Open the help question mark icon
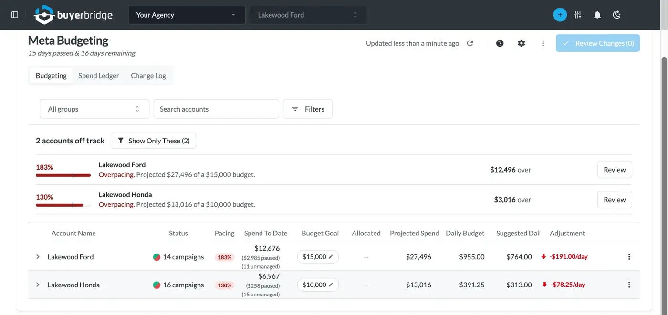The width and height of the screenshot is (668, 315). tap(500, 43)
